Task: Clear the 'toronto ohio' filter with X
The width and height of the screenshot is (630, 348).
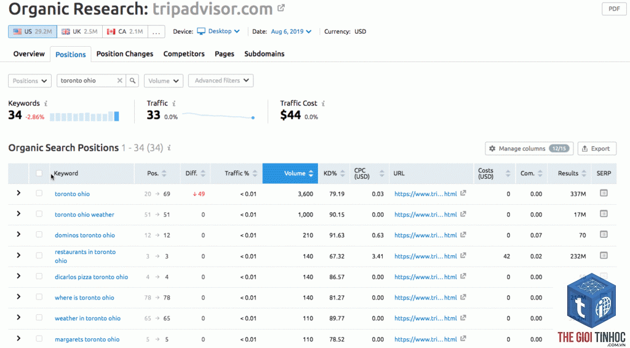Action: [120, 81]
